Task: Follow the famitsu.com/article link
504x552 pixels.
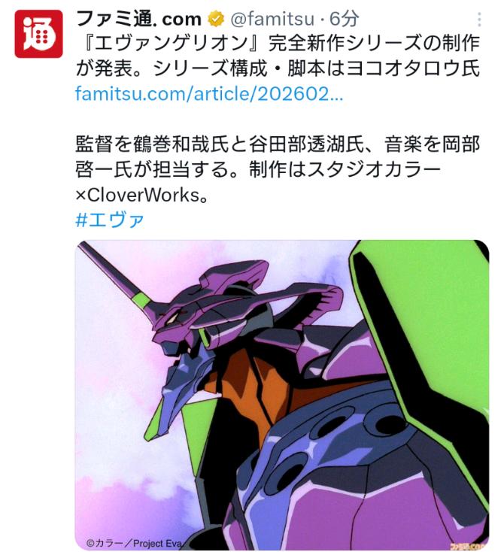Action: click(x=209, y=94)
